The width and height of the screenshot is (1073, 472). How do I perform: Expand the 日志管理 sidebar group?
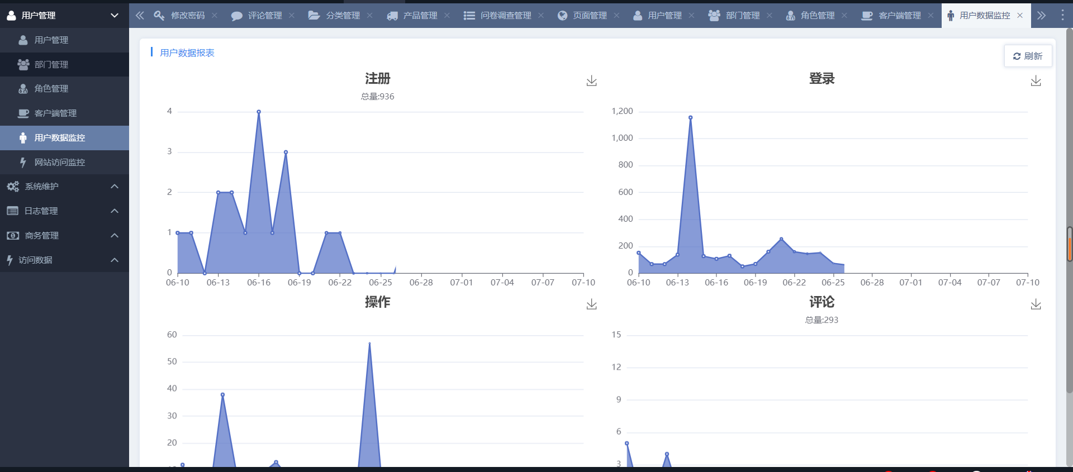64,211
